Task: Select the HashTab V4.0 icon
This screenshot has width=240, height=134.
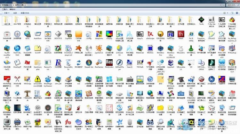Action: (x=17, y=48)
